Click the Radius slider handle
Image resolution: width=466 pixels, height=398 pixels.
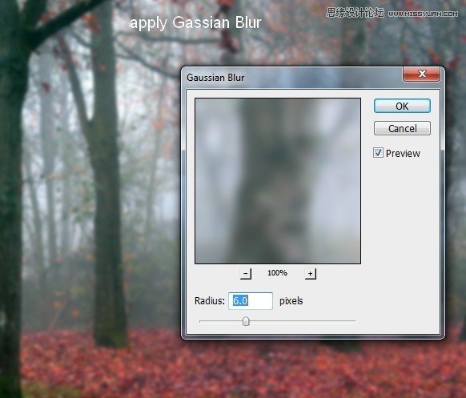coord(246,321)
